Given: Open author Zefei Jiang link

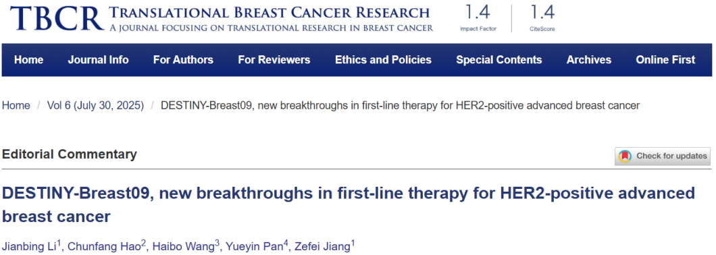Looking at the screenshot, I should click(325, 246).
